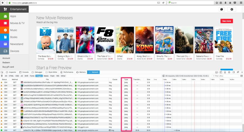The image size is (244, 132).
Task: Show devtools in separate window icon
Action: [238, 72]
